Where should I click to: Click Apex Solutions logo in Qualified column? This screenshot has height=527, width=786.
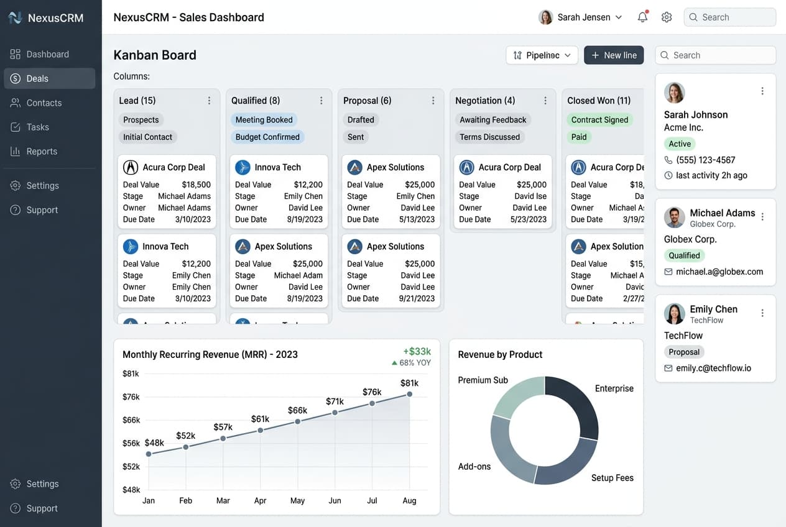243,247
